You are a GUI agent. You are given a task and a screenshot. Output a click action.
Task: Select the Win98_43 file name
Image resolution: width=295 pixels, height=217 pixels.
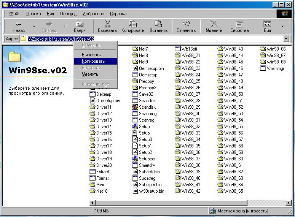pos(233,49)
